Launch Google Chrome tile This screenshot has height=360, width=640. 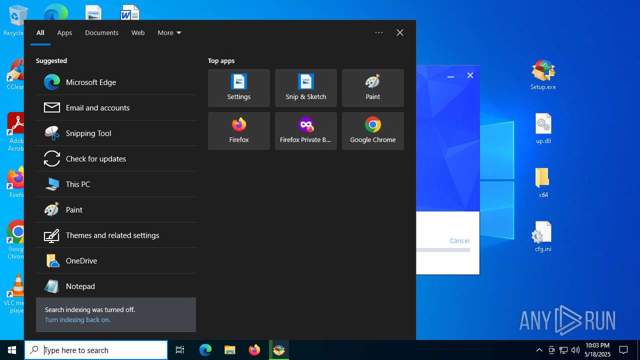click(373, 131)
